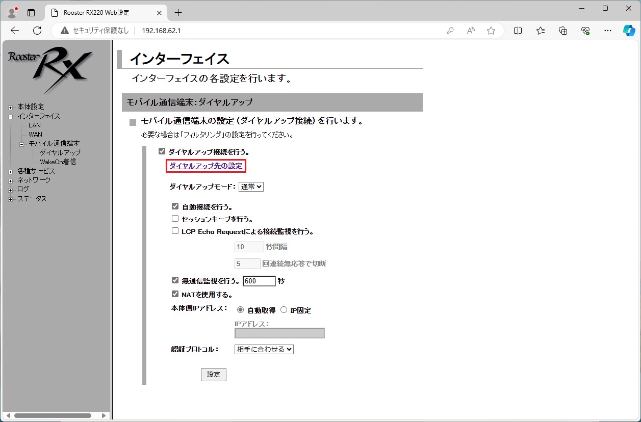Open split screen view icon
The width and height of the screenshot is (641, 422).
point(518,31)
